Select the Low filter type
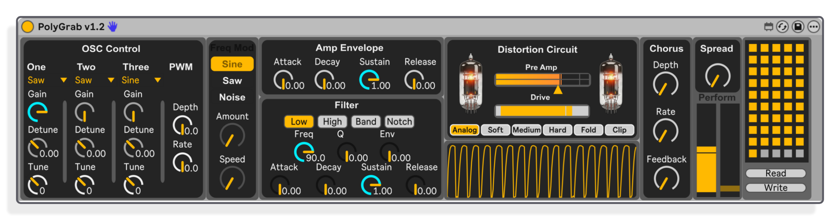 coord(299,122)
